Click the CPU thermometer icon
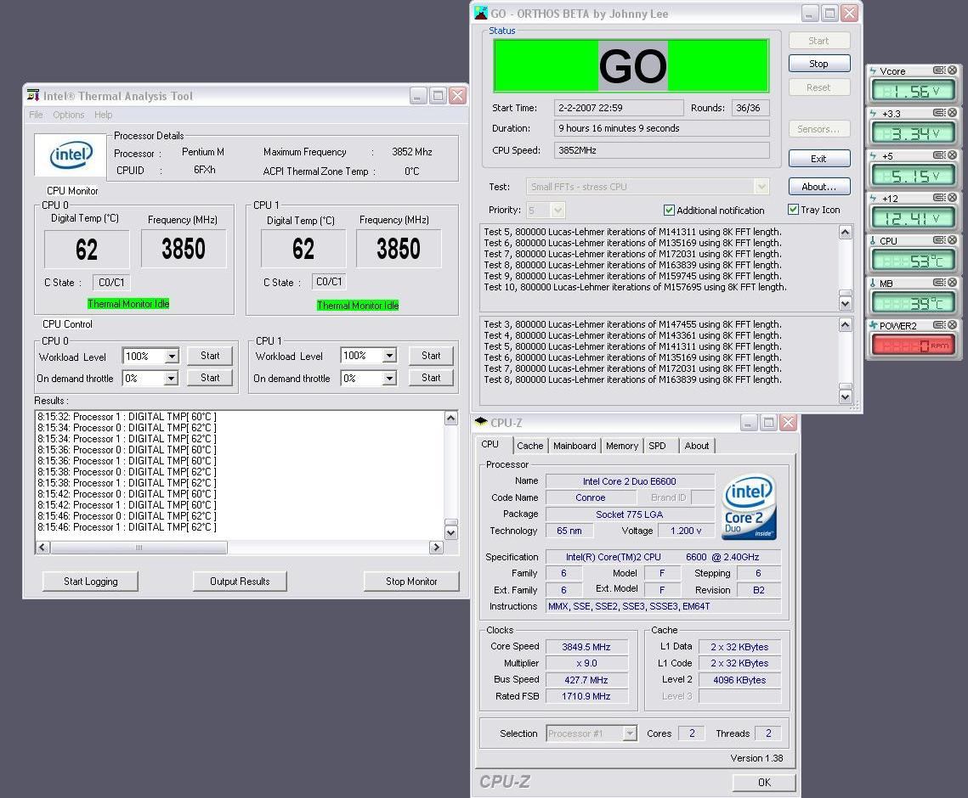Screen dimensions: 968x798 point(873,240)
